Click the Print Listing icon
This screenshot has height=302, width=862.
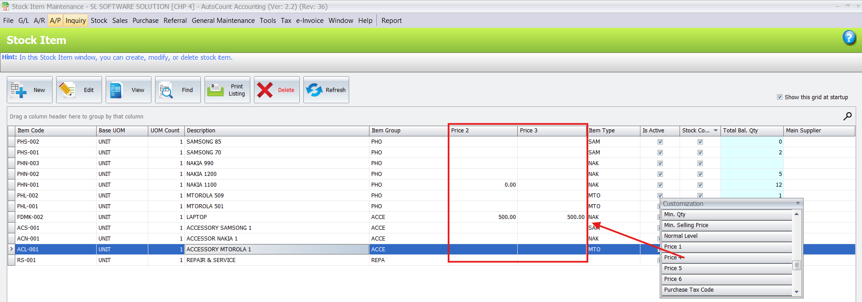[215, 90]
